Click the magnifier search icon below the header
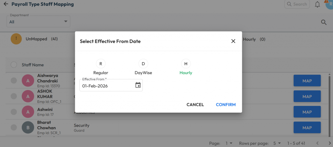Viewport: 333px width, 147px height. [x=324, y=22]
